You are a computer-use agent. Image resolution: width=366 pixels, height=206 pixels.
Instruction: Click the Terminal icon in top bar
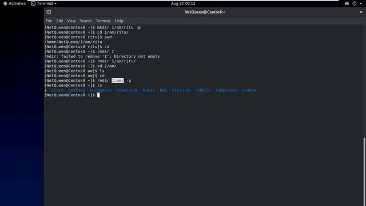click(33, 3)
